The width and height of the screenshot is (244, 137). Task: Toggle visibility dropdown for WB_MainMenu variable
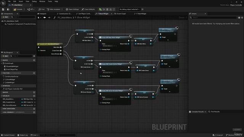(35, 99)
